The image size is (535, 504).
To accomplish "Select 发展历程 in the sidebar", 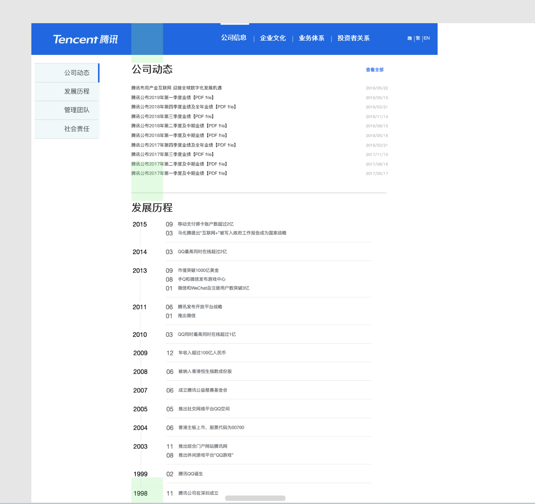I will 67,92.
